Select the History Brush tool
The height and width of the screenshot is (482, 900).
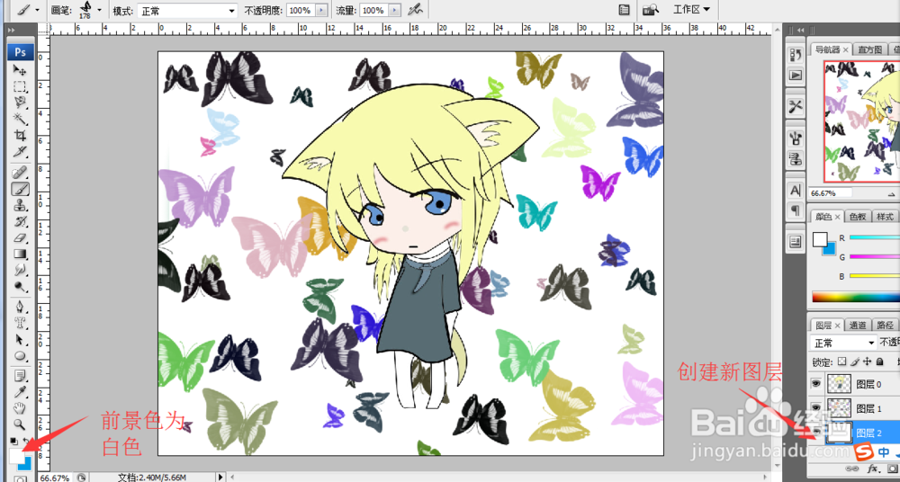21,221
